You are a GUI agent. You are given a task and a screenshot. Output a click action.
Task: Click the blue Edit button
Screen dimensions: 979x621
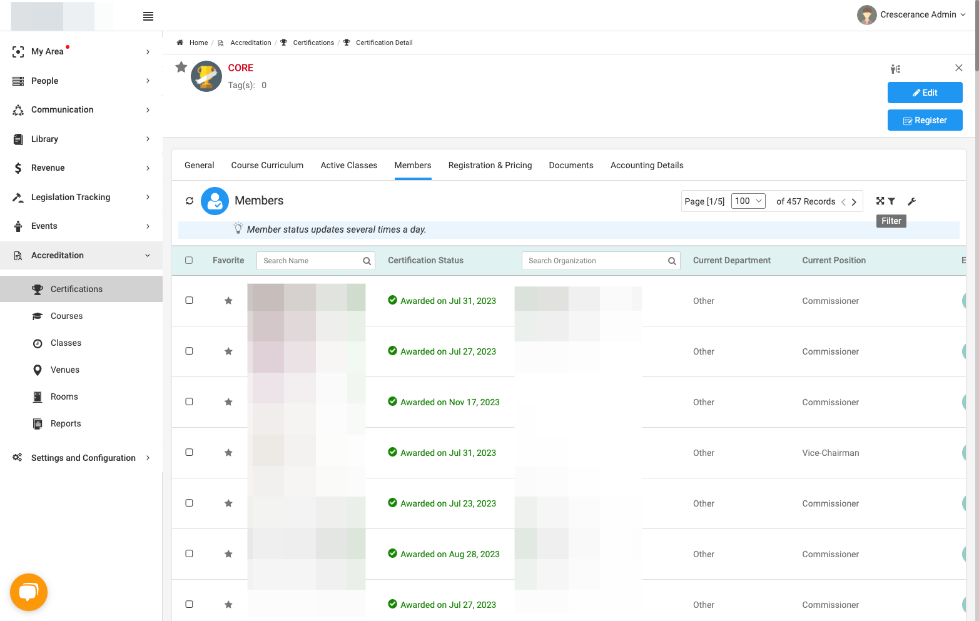pyautogui.click(x=925, y=93)
